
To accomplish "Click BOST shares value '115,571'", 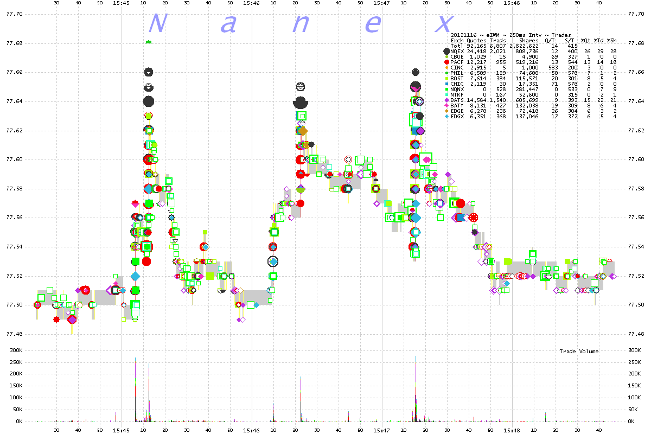I will pos(527,78).
